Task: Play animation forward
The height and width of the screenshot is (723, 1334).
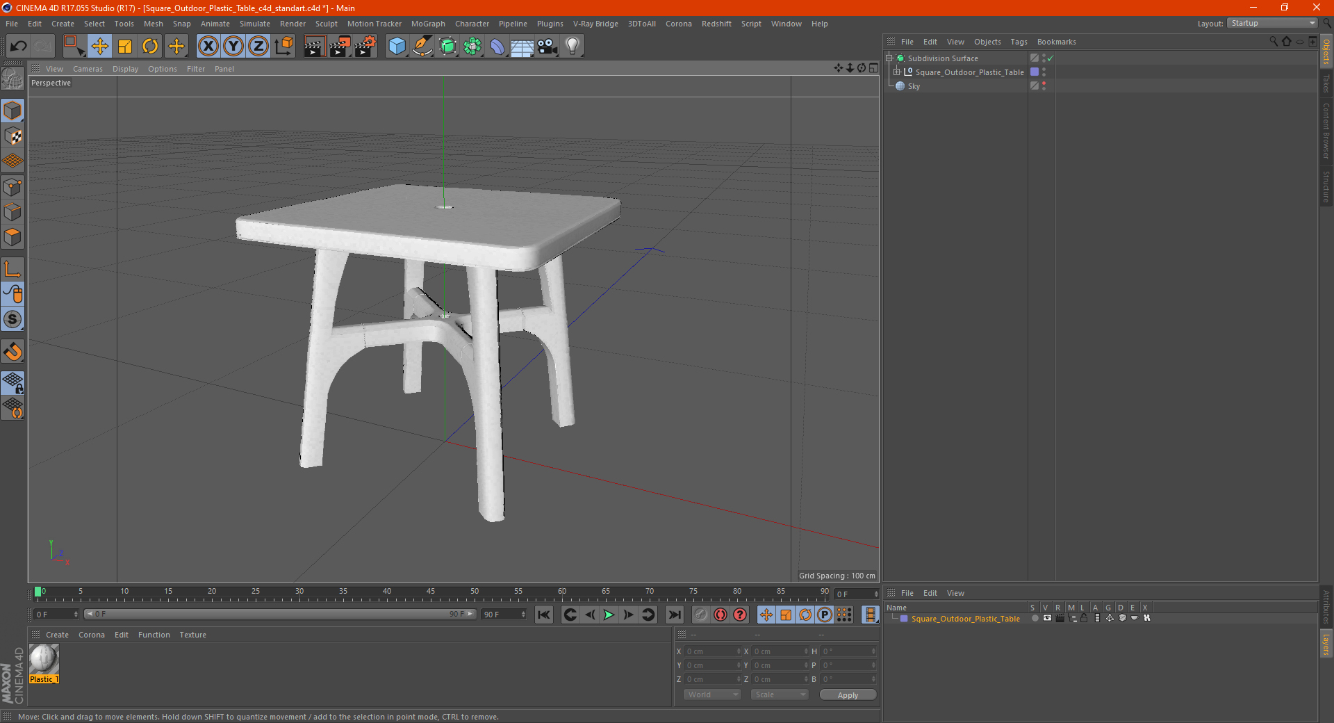Action: [x=609, y=615]
